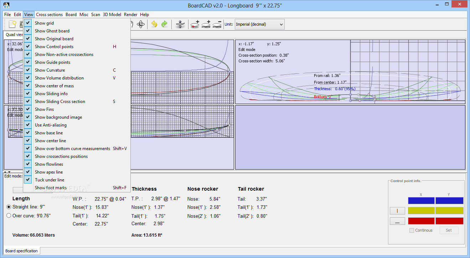This screenshot has height=258, width=470.
Task: Click the blue Thickness 0.60"(95%) label
Action: [335, 89]
